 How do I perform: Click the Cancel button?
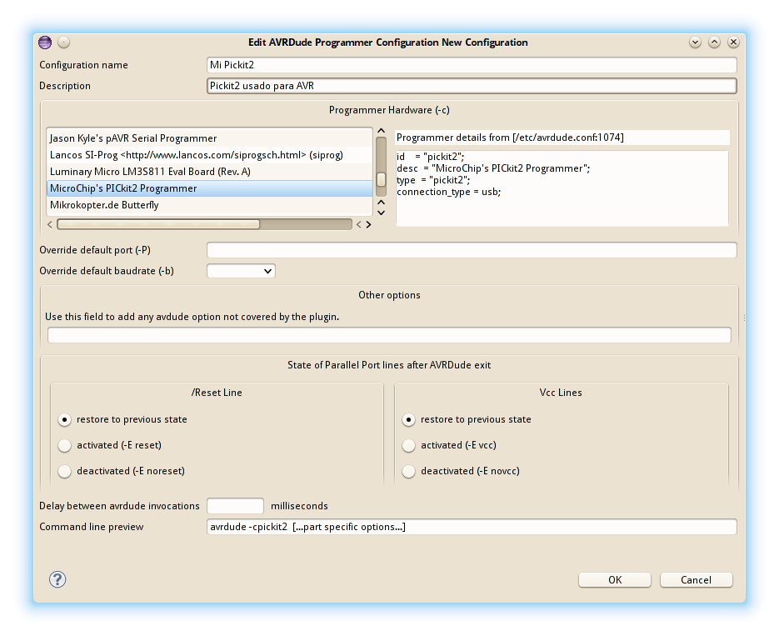coord(696,580)
